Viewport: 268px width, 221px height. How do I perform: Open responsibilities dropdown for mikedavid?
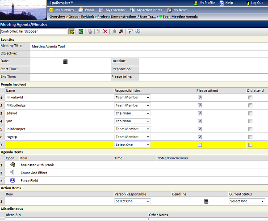point(132,98)
